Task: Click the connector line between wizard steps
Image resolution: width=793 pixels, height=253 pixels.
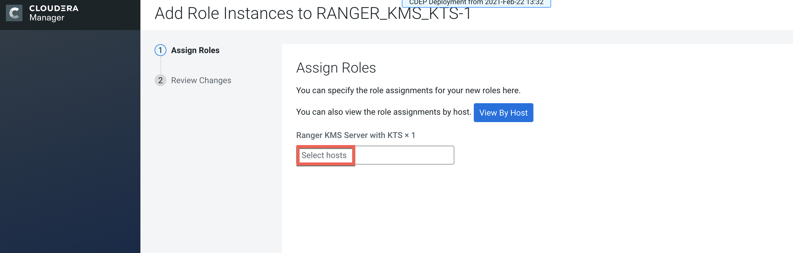Action: [x=160, y=65]
